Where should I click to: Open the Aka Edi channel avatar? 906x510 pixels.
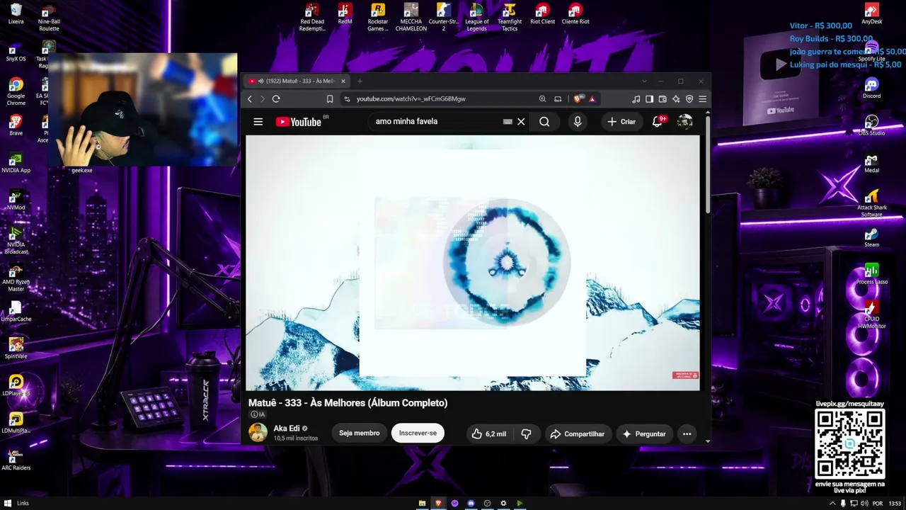pos(258,433)
